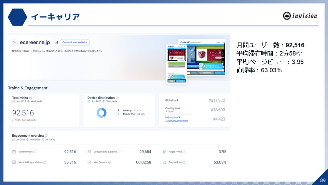The image size is (328, 185).
Task: Click the bar chart icon beside ecareer.ne.jp
Action: 56,42
